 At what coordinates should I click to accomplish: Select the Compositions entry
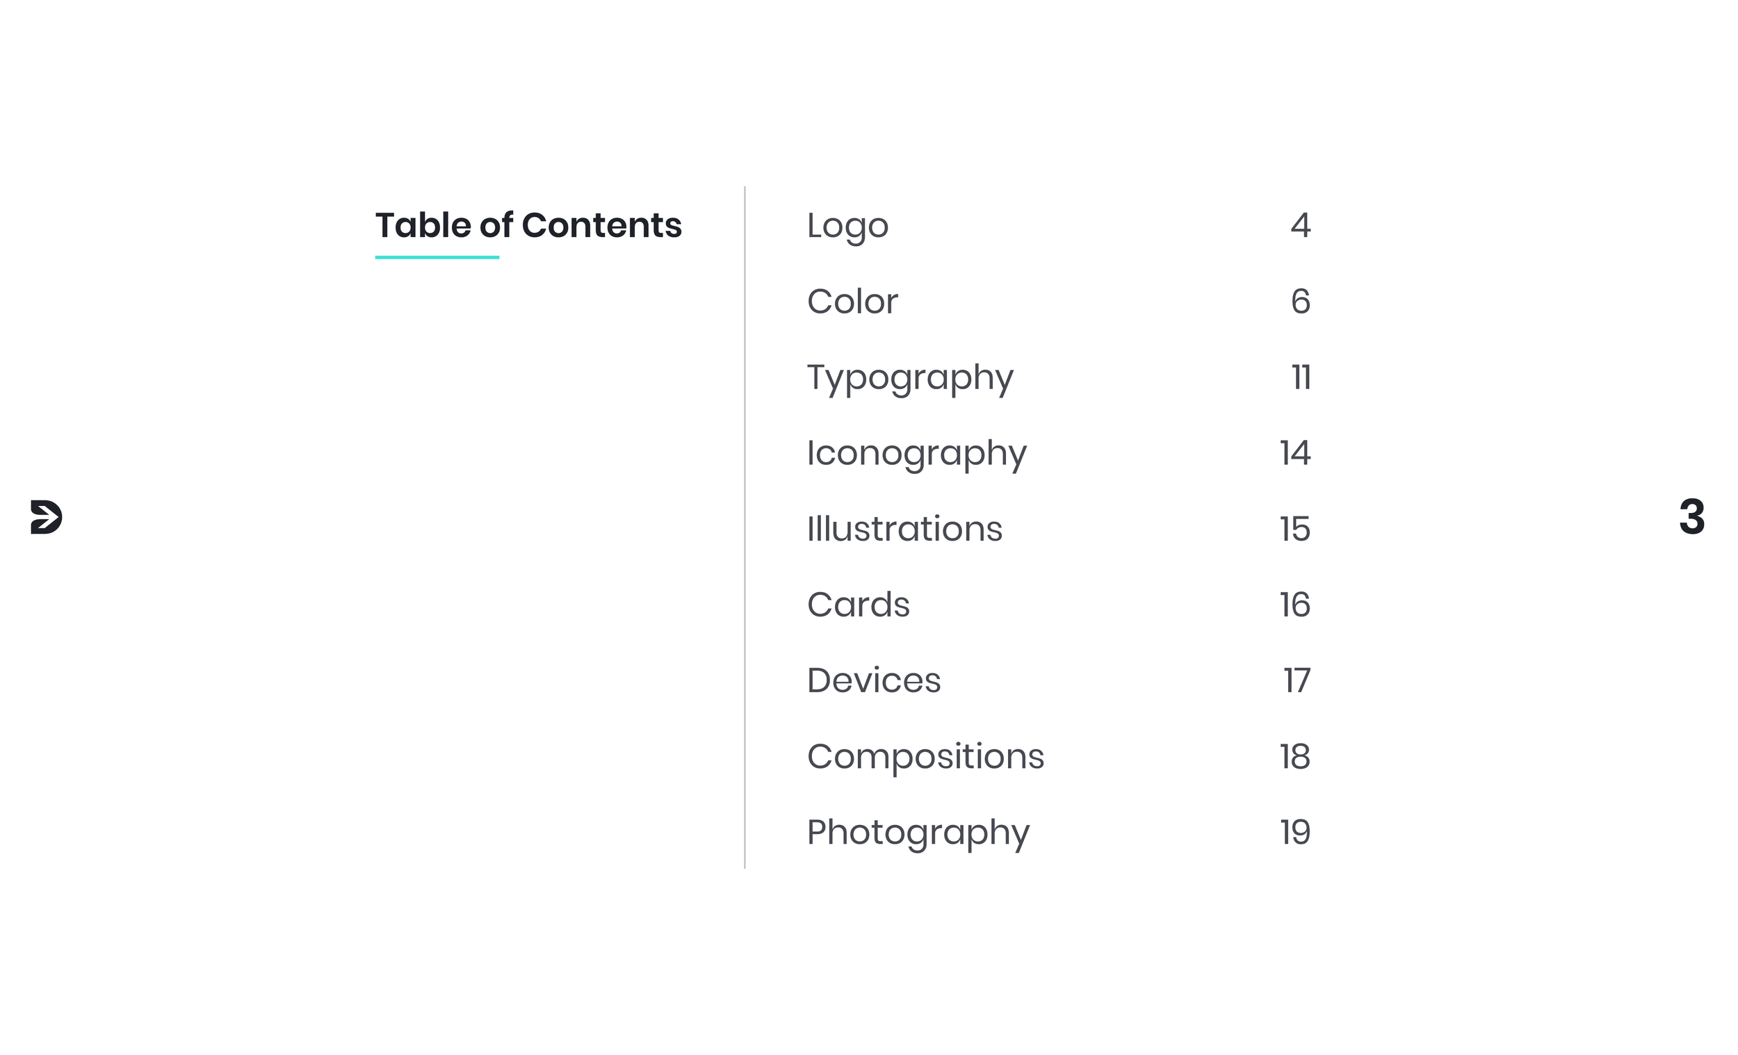(925, 758)
